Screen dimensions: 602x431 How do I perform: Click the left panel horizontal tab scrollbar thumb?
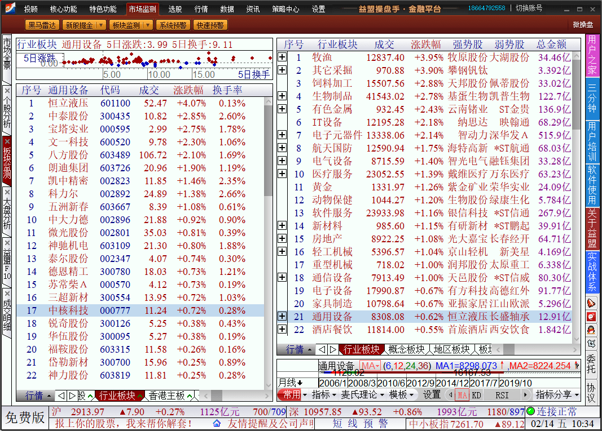point(217,396)
